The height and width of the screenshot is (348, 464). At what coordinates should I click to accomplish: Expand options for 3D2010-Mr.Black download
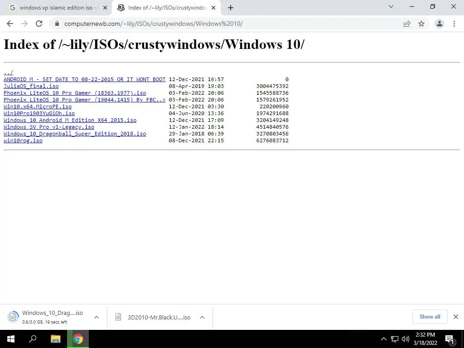point(202,317)
